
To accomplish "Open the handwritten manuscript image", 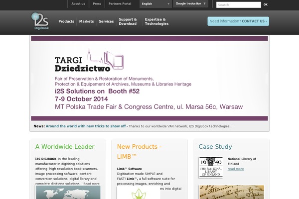I will [x=232, y=192].
